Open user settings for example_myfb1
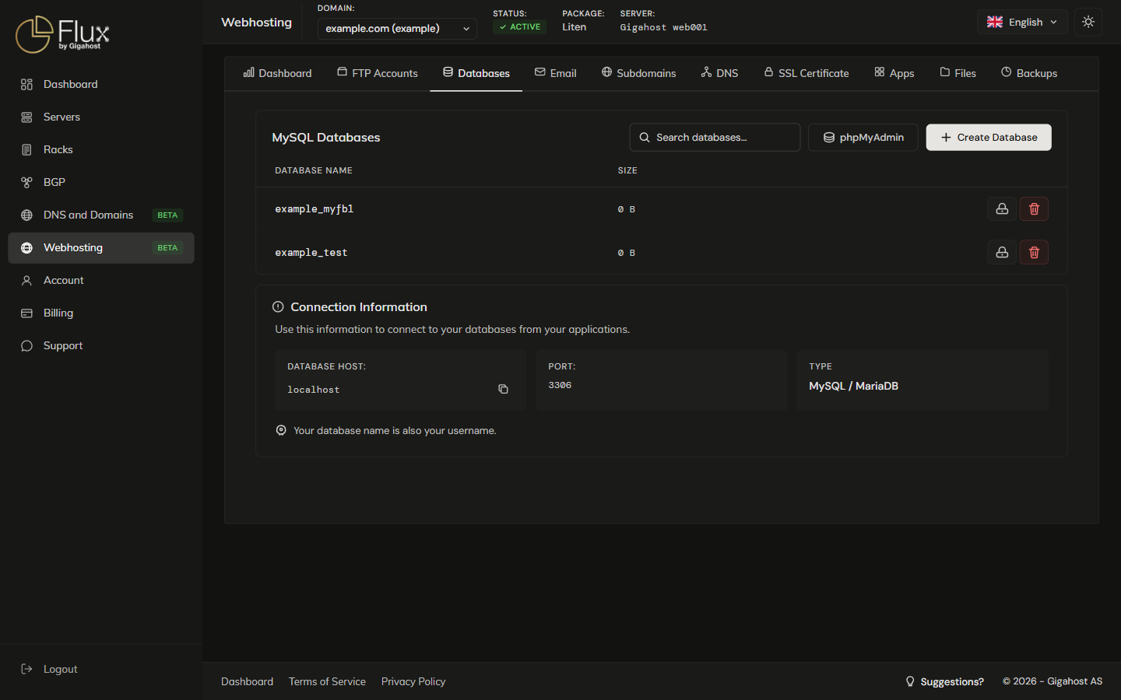This screenshot has width=1121, height=700. 1002,208
